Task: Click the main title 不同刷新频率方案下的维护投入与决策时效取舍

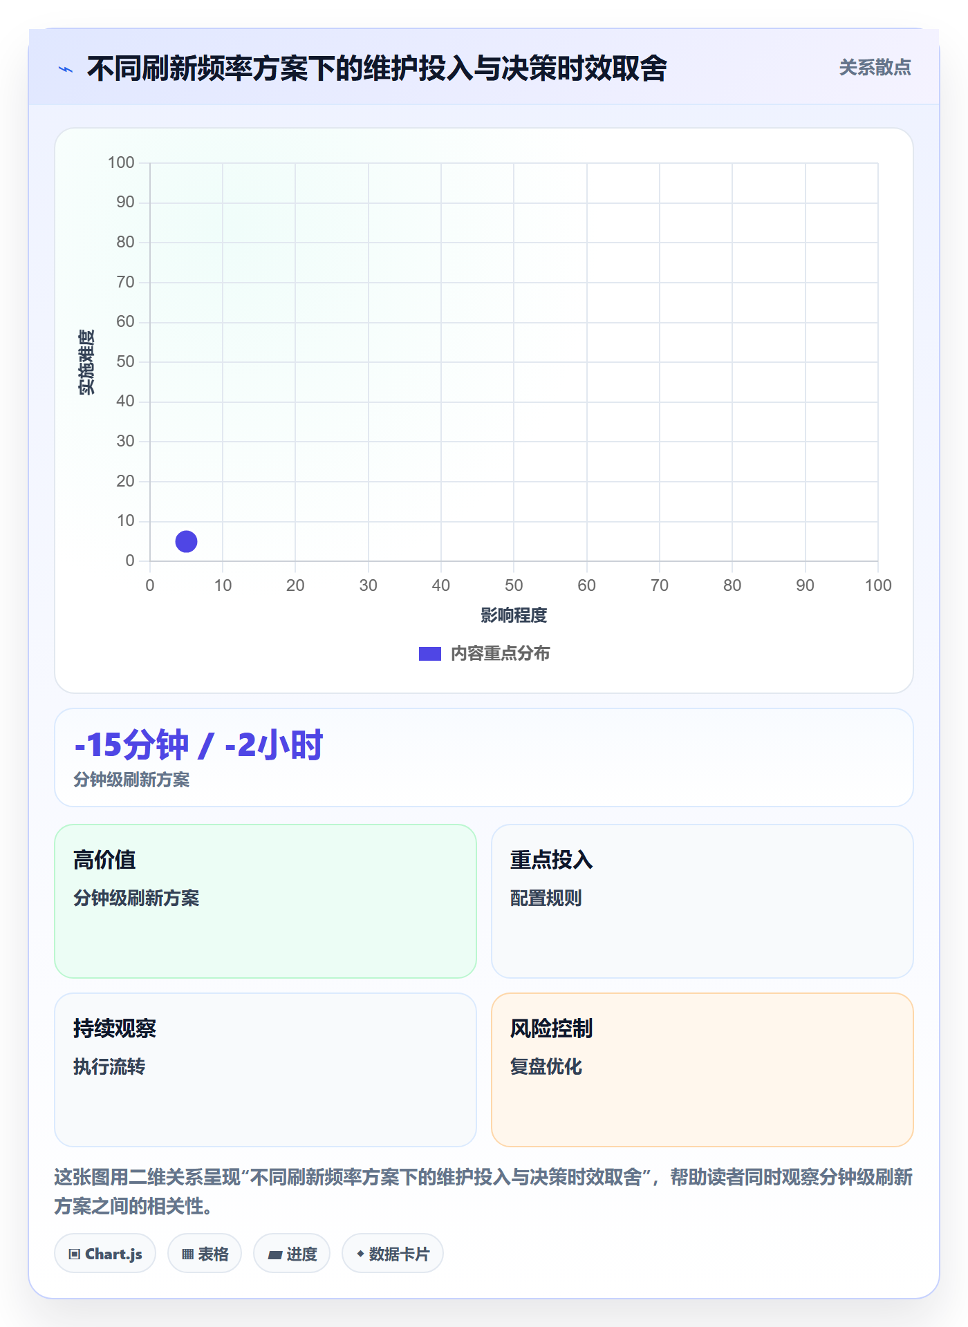Action: (x=377, y=68)
